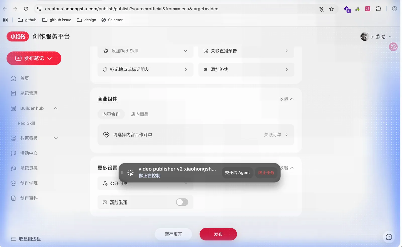
Task: Click the browser forward arrow
Action: click(x=15, y=9)
